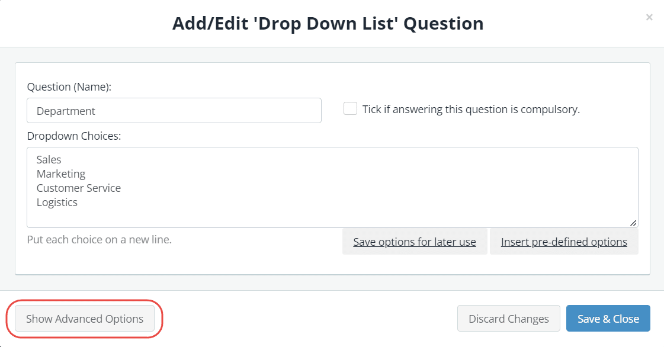Click inside the Dropdown Choices textarea
This screenshot has height=347, width=664.
coord(332,187)
